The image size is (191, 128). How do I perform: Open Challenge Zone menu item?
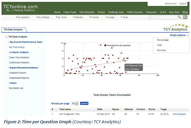[116, 12]
